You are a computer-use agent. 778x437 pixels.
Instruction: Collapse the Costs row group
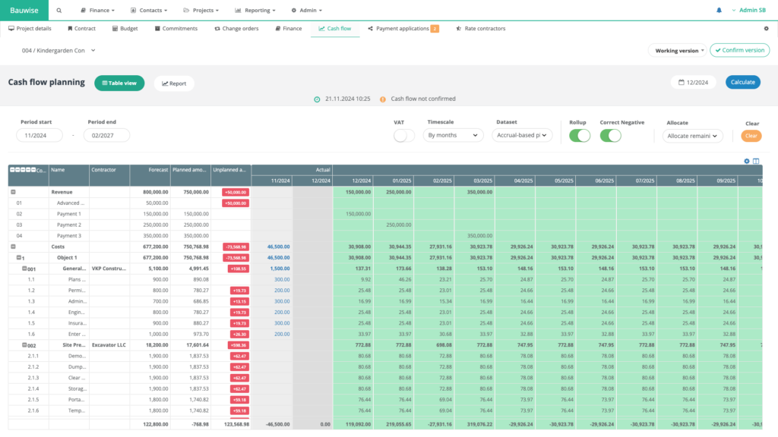14,247
